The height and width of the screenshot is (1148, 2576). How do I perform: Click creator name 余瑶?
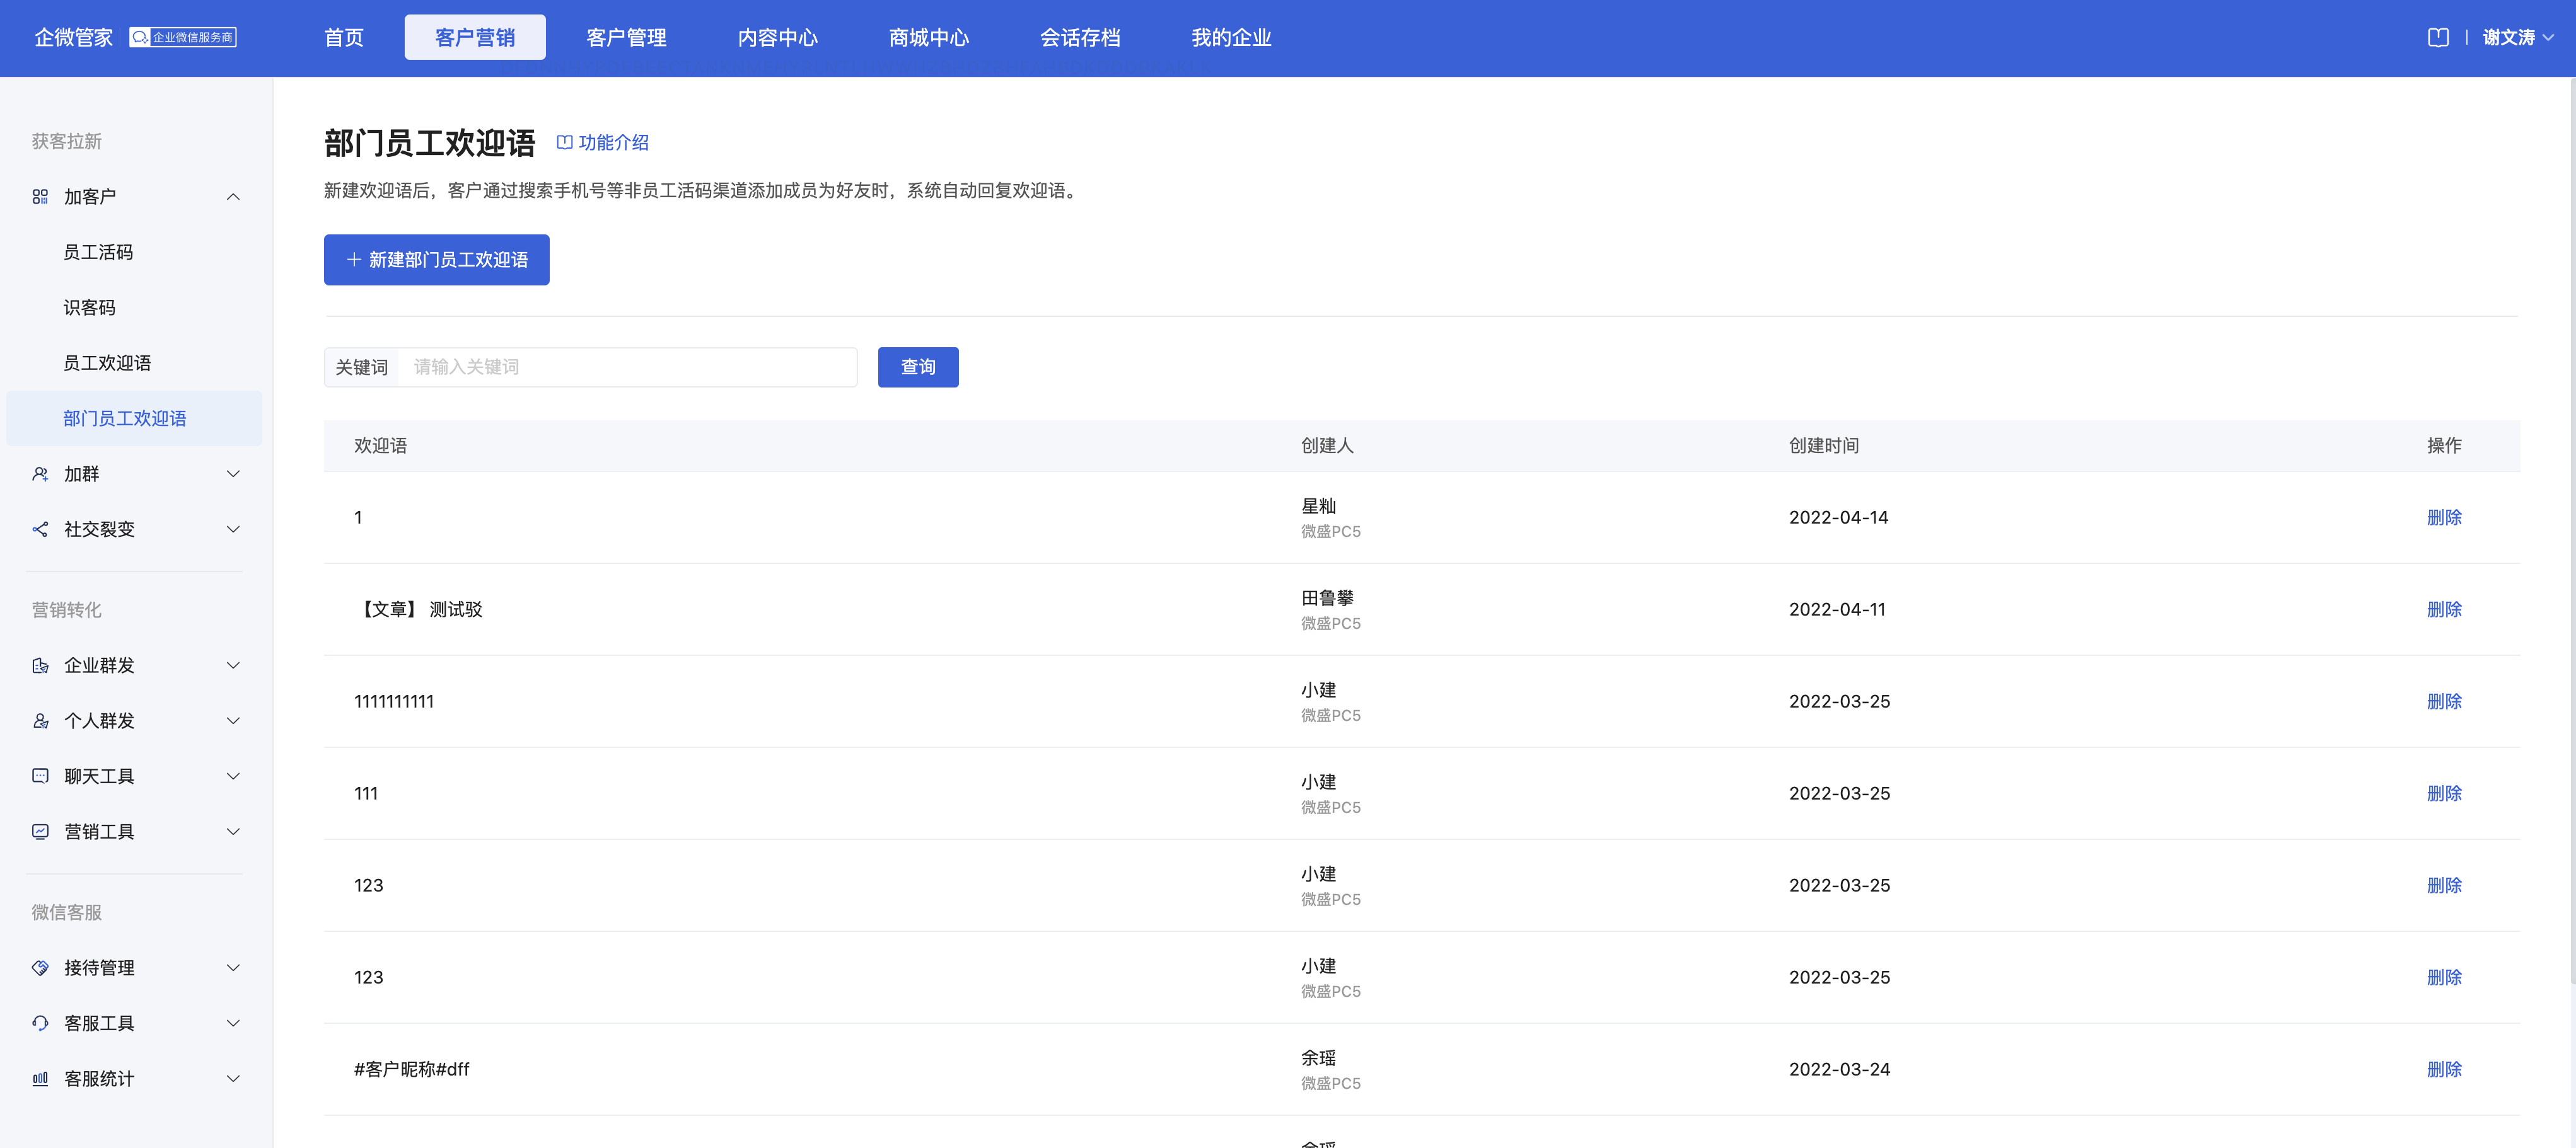pyautogui.click(x=1318, y=1057)
